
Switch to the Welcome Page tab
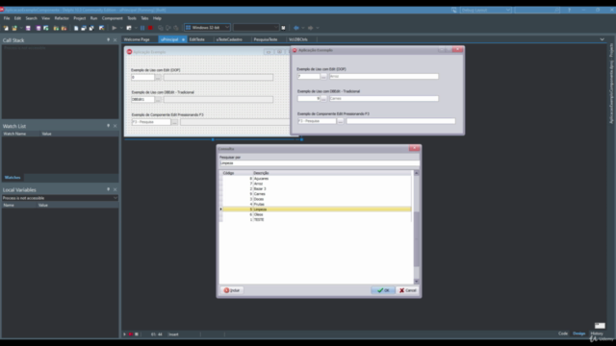click(137, 39)
